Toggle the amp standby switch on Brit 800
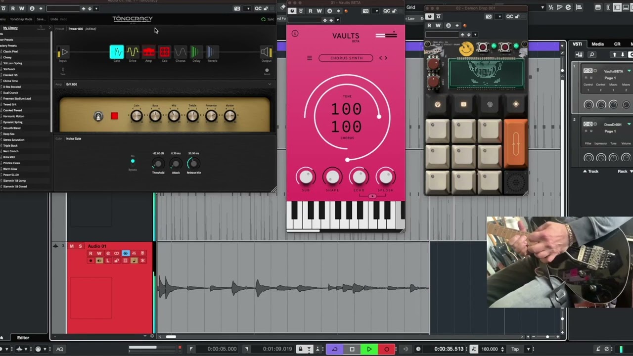Screen dimensions: 633x356 98,116
